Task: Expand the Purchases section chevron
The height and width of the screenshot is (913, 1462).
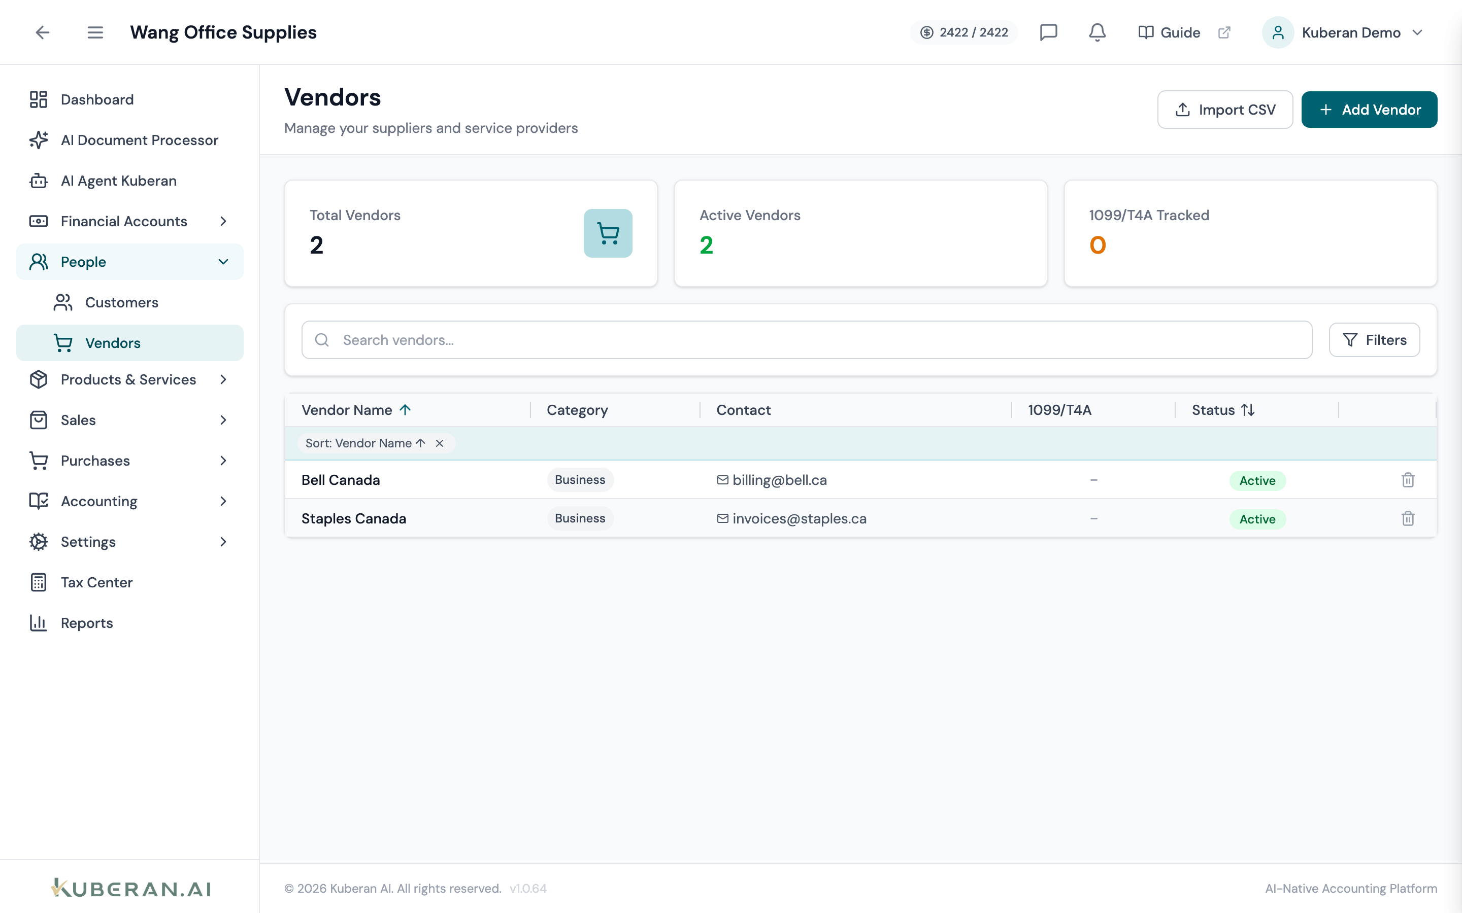Action: (x=223, y=461)
